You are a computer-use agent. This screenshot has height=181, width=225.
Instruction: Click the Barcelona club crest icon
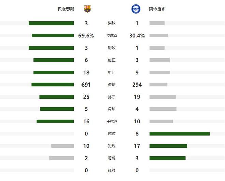coord(88,9)
